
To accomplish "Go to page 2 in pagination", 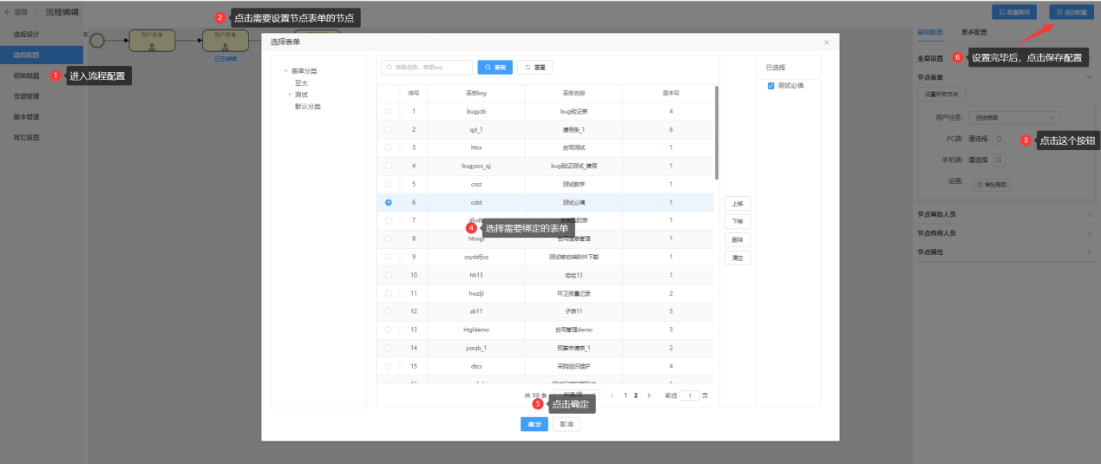I will point(636,395).
